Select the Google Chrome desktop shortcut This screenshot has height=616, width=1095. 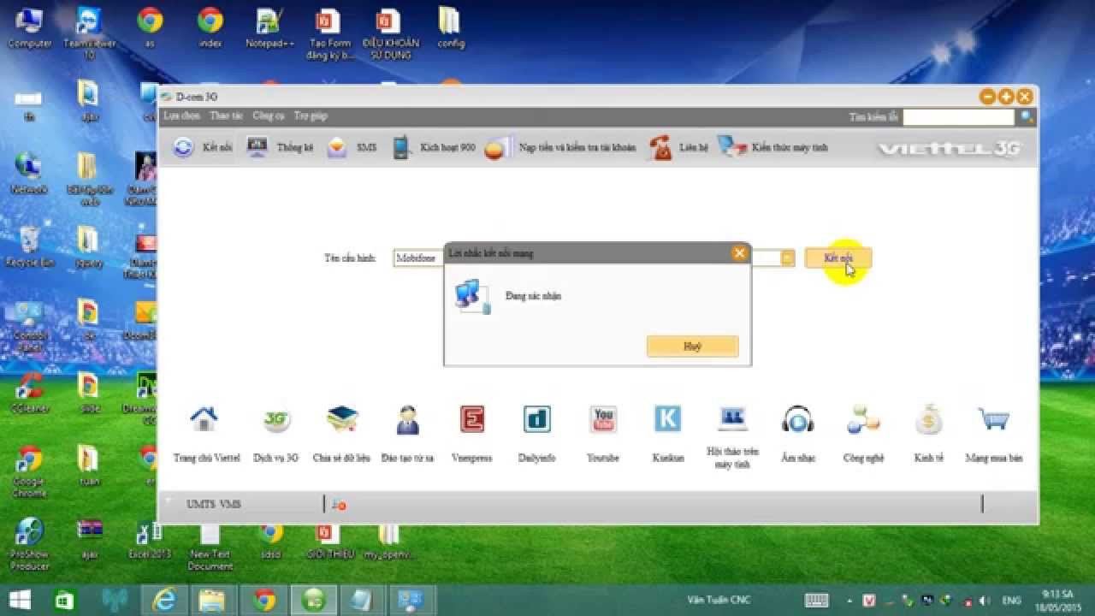(x=30, y=471)
